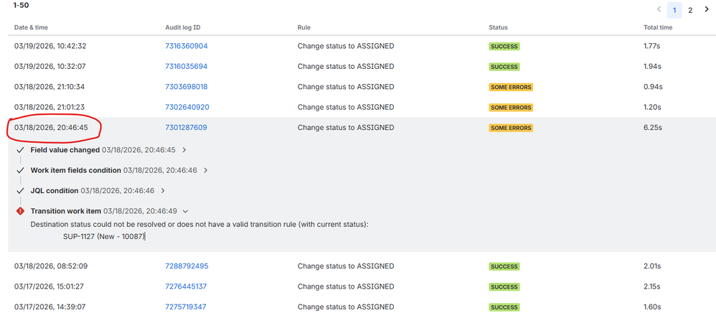Image resolution: width=716 pixels, height=318 pixels.
Task: Expand the Work item fields condition step
Action: [205, 170]
